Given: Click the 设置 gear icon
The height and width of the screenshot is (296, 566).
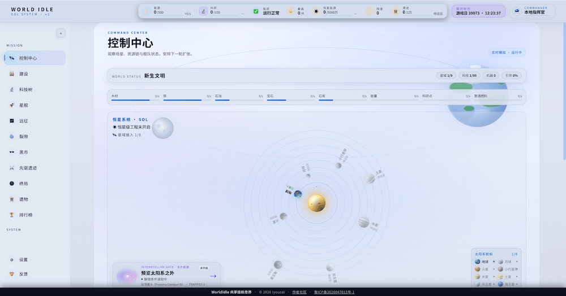Looking at the screenshot, I should pos(11,260).
